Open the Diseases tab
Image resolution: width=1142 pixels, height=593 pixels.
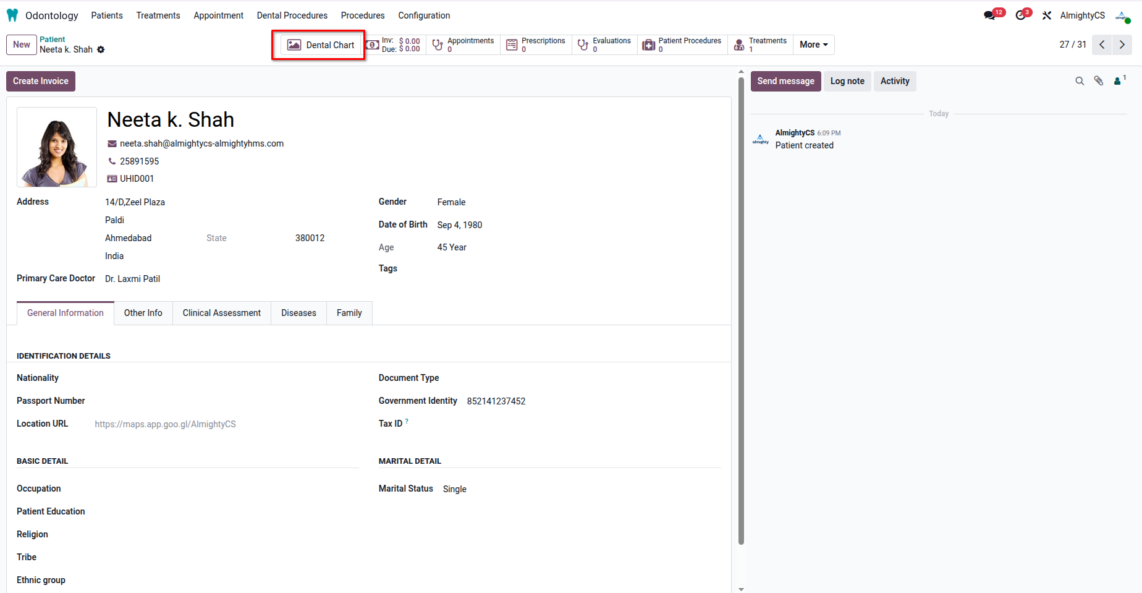(298, 313)
